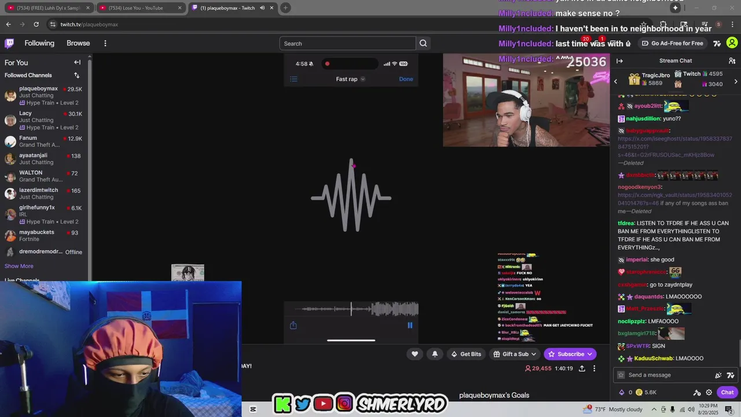Click the share icon in the phone recording
The image size is (741, 417).
(x=293, y=325)
